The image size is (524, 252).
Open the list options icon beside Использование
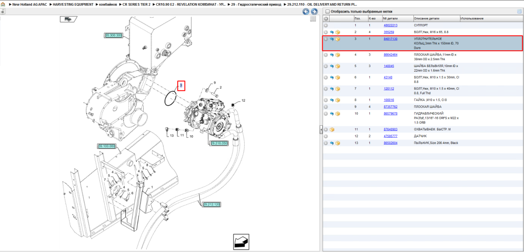coord(519,12)
